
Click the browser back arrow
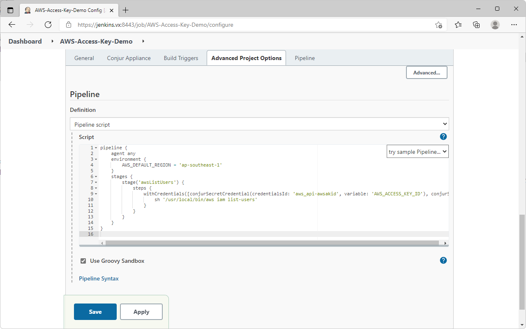12,25
